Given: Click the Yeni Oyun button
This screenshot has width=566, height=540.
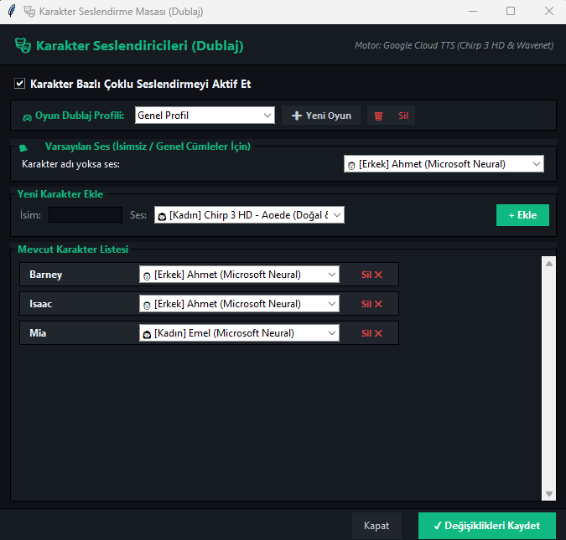Looking at the screenshot, I should point(321,116).
